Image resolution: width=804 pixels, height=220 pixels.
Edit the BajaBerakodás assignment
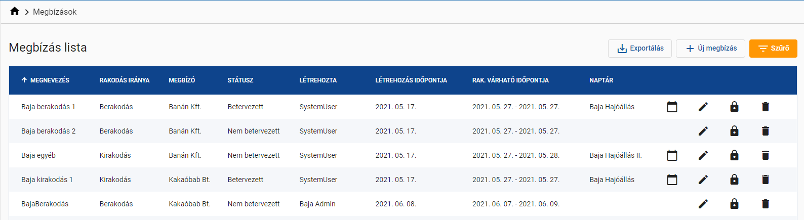703,204
